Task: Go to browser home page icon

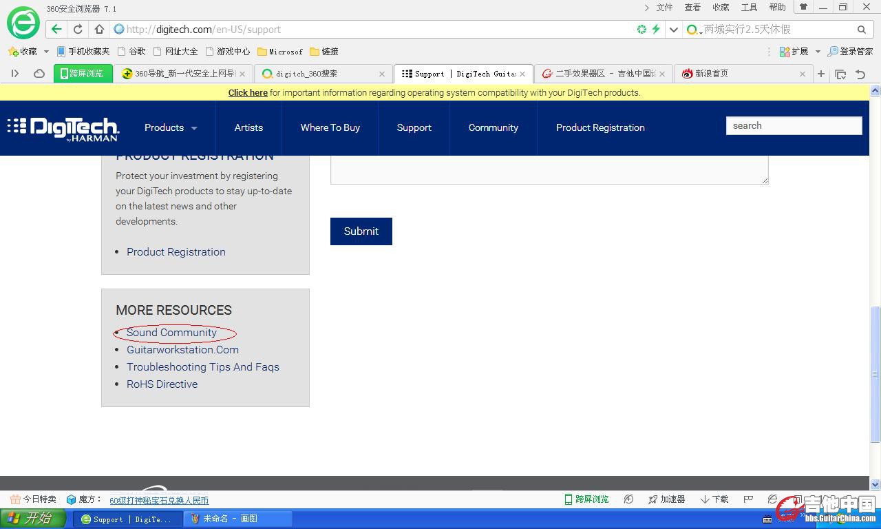Action: (99, 29)
